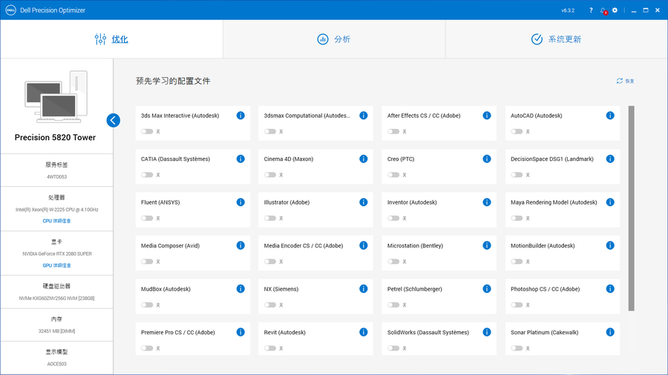
Task: Click info icon next to Petrel (Schlumberger)
Action: tap(487, 289)
